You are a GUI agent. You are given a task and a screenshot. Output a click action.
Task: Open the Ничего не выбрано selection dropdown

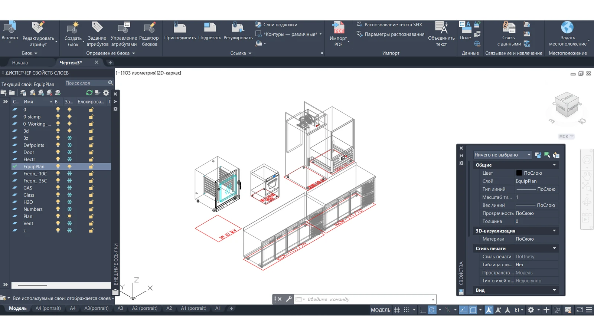[502, 155]
